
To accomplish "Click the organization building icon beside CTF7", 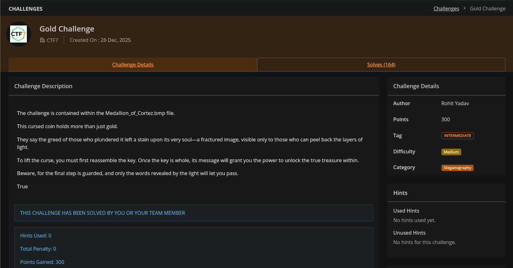I will click(42, 40).
